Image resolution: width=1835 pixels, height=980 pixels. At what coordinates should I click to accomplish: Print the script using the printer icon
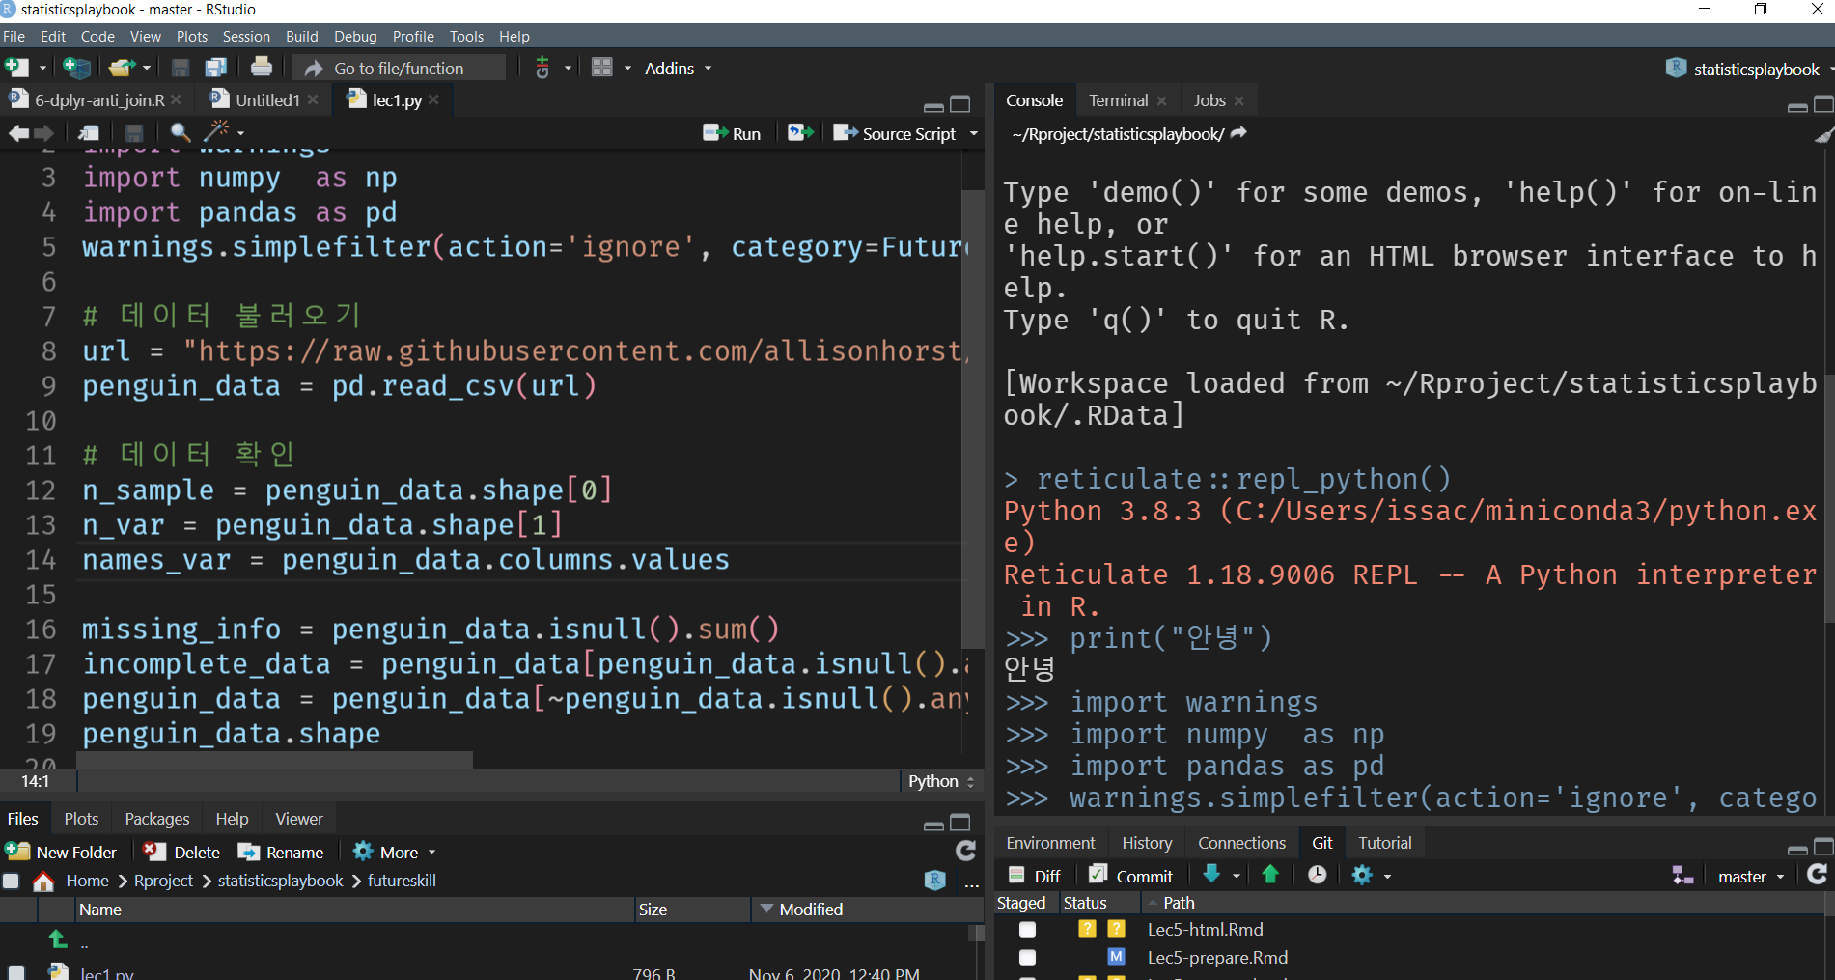coord(262,67)
